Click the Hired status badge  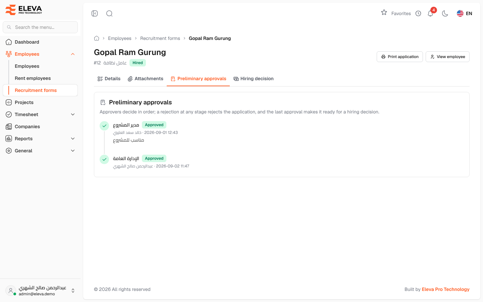(x=138, y=63)
